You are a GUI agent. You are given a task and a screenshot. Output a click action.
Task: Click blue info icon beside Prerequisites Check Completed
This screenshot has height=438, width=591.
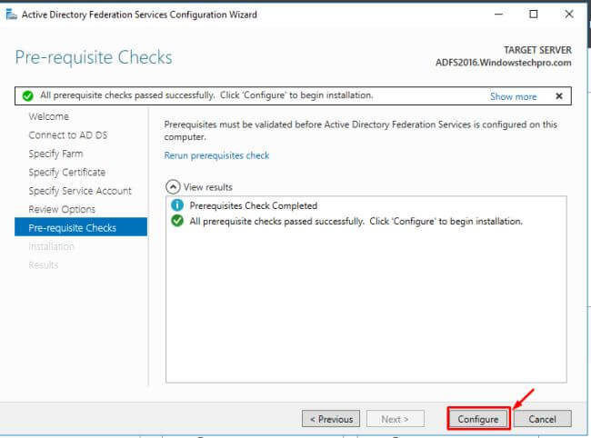pyautogui.click(x=177, y=205)
